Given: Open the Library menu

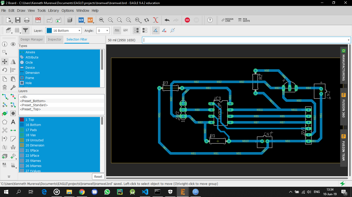Looking at the screenshot, I should click(x=53, y=11).
